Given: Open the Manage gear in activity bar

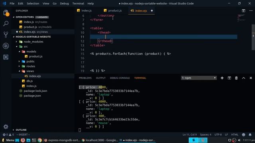Looking at the screenshot, I should click(6, 127).
